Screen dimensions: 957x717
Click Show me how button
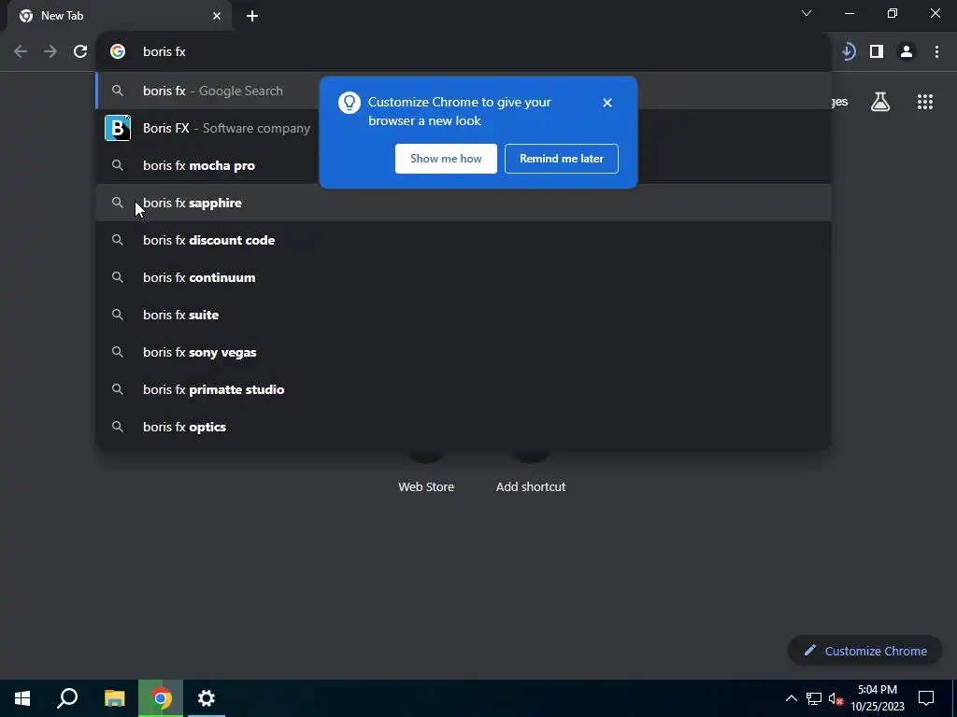[x=446, y=159]
